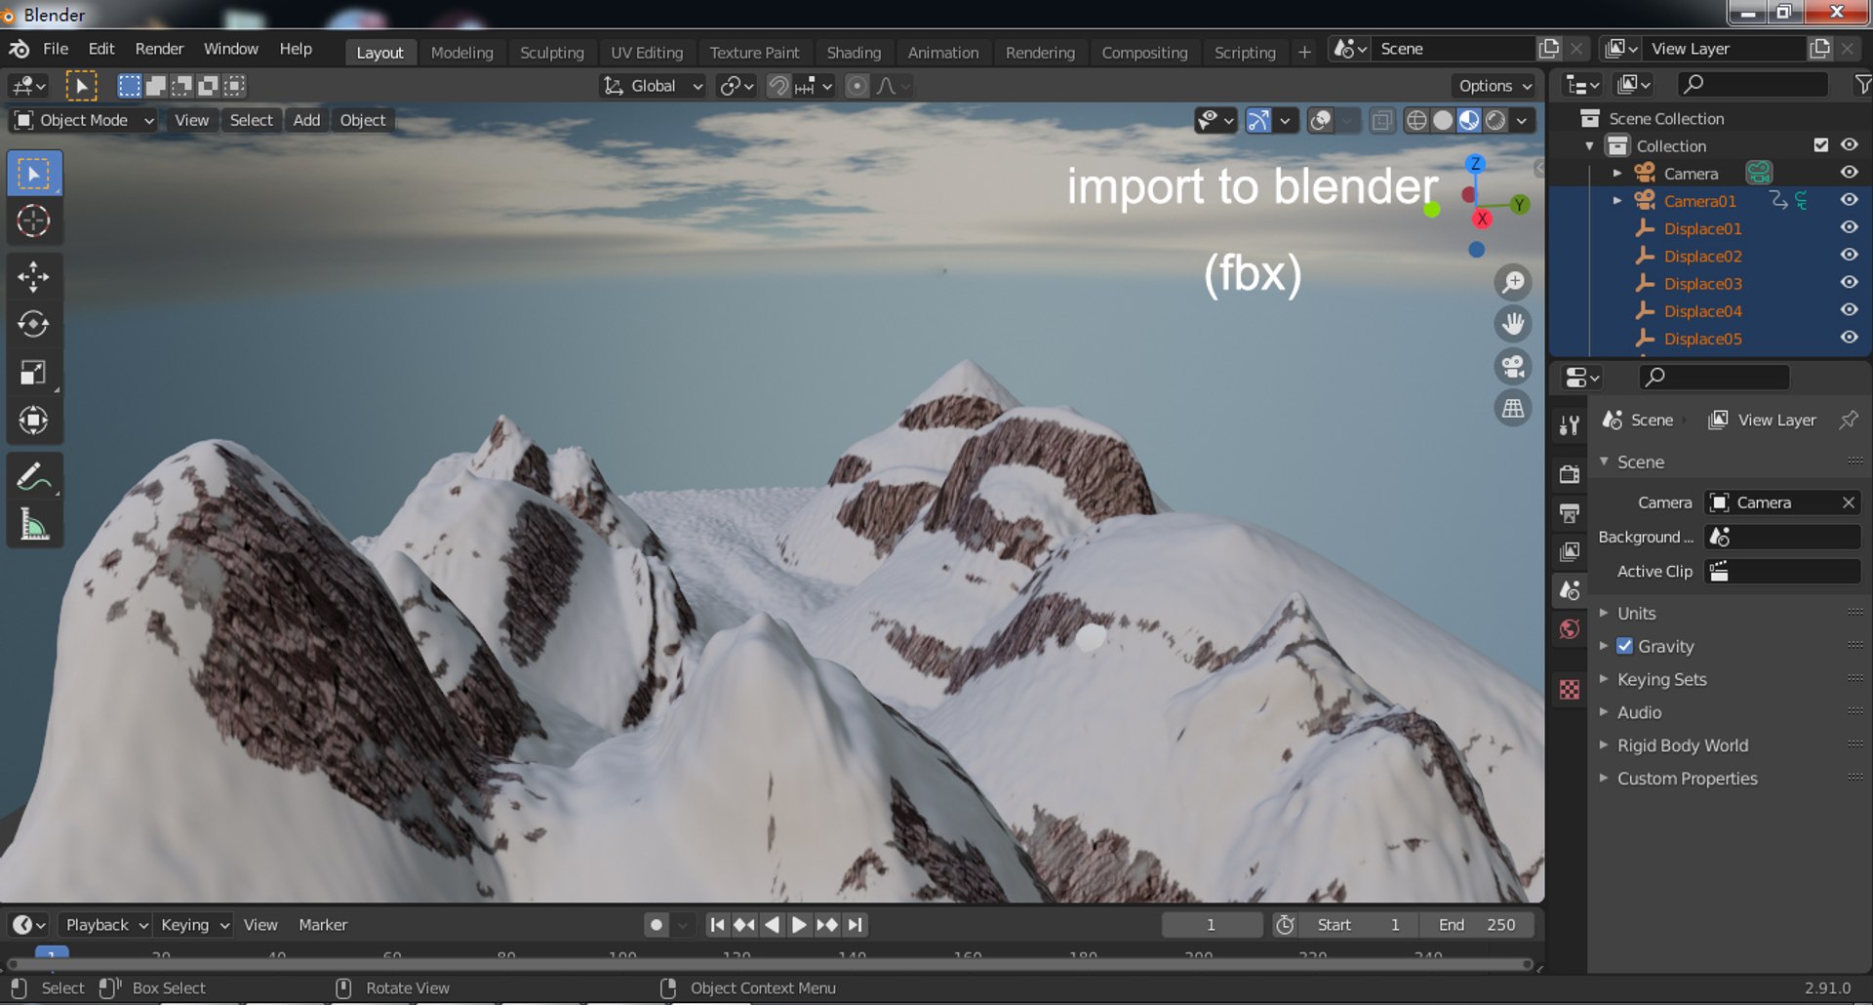Disable the Gravity checkbox
Screen dimensions: 1873x1005
(x=1624, y=646)
